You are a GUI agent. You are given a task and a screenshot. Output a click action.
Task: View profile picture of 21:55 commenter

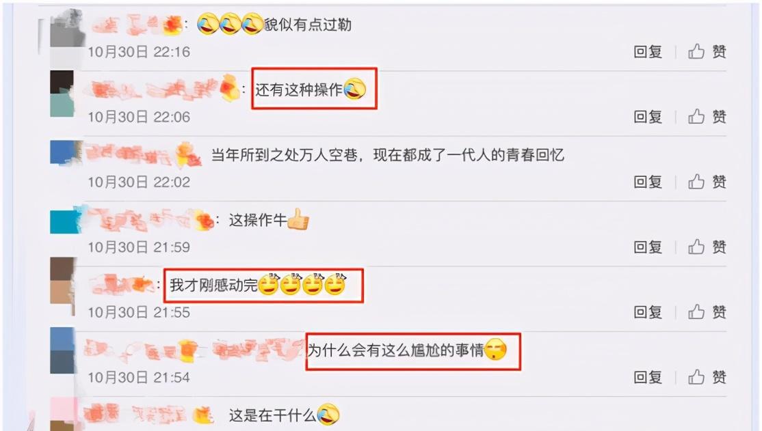63,287
